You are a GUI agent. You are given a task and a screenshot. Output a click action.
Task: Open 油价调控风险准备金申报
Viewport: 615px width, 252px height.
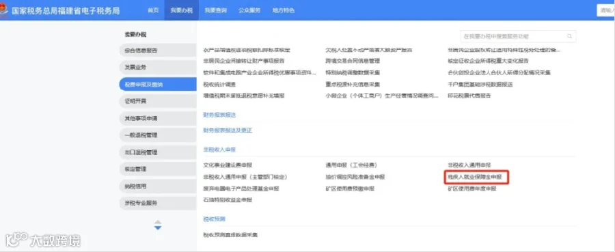click(355, 177)
